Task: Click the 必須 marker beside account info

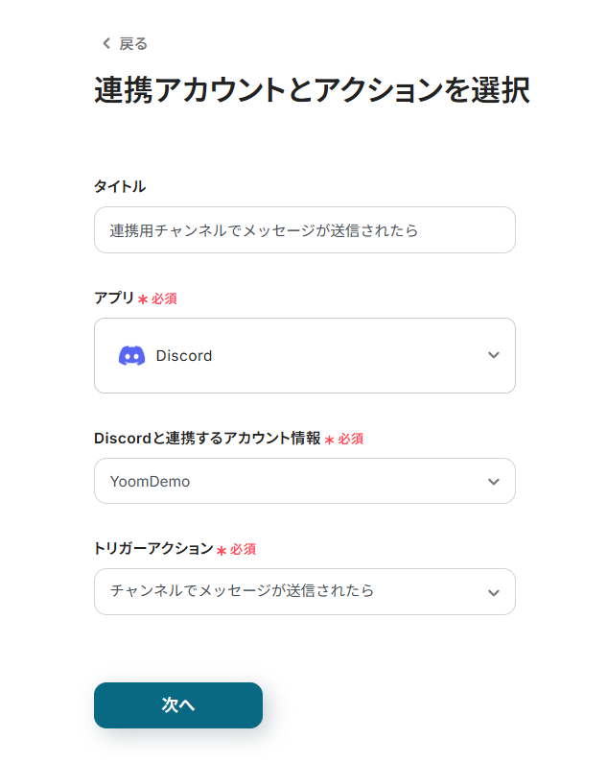Action: tap(351, 439)
